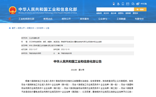Click the English ministry name subtitle

(x=48, y=13)
